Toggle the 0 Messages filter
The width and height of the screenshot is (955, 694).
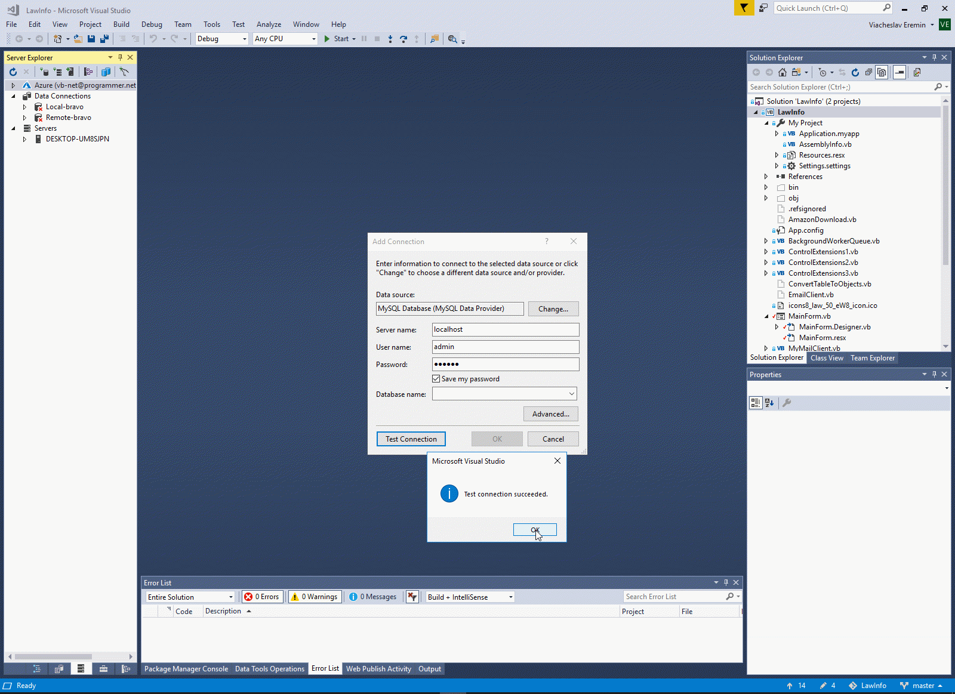pos(373,597)
